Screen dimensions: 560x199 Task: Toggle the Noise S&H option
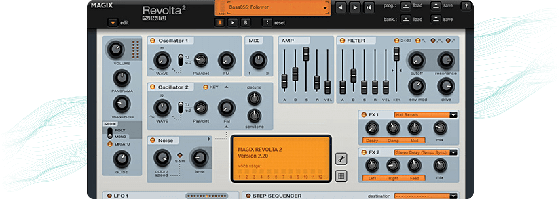click(x=180, y=155)
